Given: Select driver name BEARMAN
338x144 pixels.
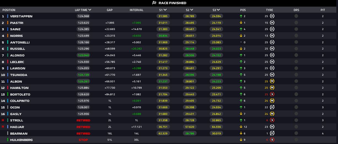Looking at the screenshot, I should pos(18,134).
